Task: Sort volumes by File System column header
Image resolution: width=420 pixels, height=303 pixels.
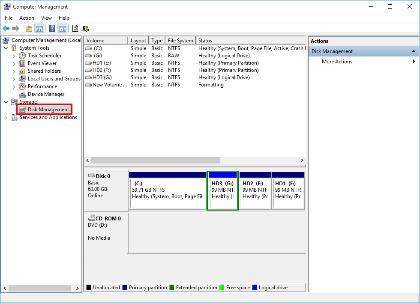Action: (180, 41)
